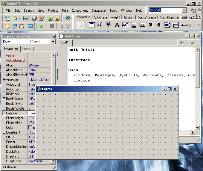Choose the ListBox component
The width and height of the screenshot is (203, 171).
click(167, 25)
